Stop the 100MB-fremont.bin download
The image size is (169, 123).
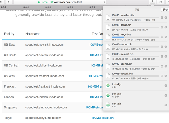pos(162,57)
